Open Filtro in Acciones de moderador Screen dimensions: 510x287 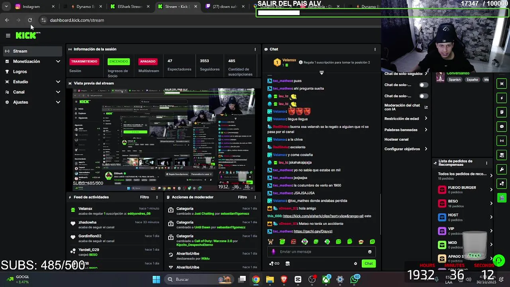[242, 197]
